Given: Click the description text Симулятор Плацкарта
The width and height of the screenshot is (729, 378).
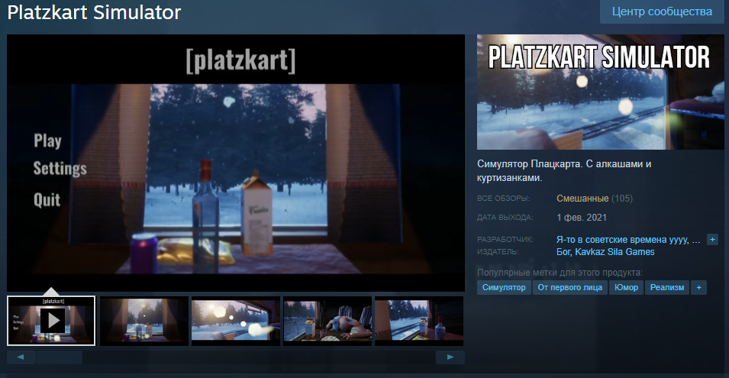Looking at the screenshot, I should point(564,170).
